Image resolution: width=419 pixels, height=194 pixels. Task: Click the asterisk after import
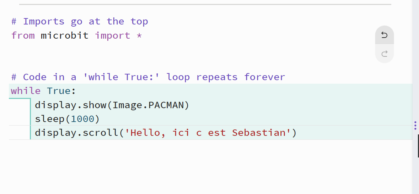139,35
